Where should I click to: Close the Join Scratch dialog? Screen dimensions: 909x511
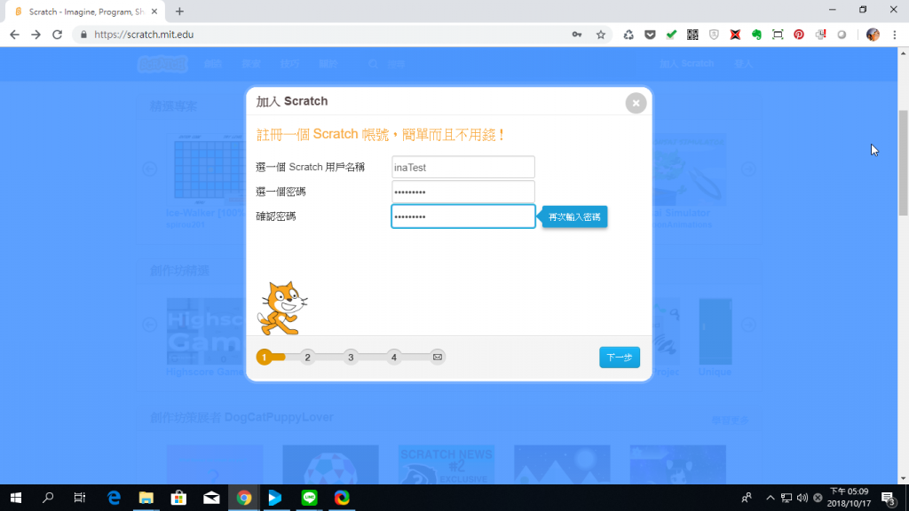pyautogui.click(x=636, y=103)
